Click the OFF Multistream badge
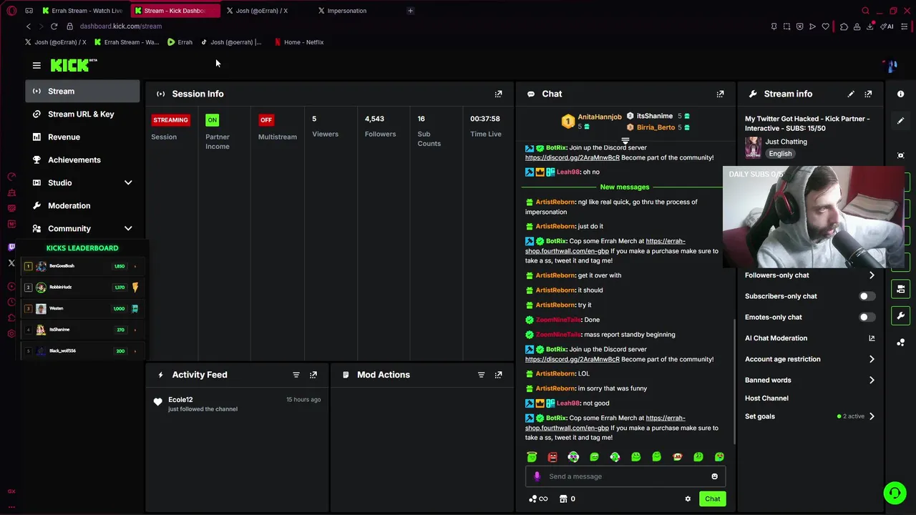Viewport: 916px width, 515px height. (266, 120)
